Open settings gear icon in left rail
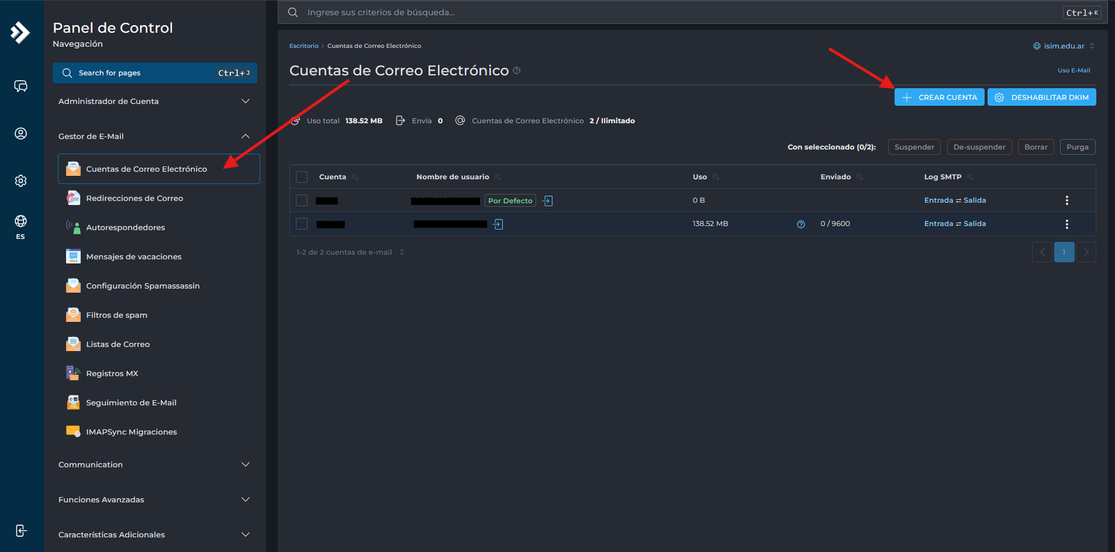 tap(20, 181)
